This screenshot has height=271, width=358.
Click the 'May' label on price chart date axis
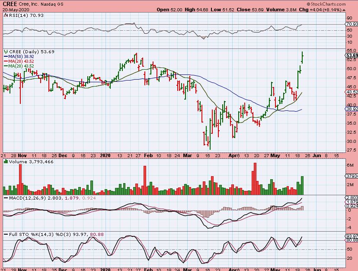click(275, 155)
